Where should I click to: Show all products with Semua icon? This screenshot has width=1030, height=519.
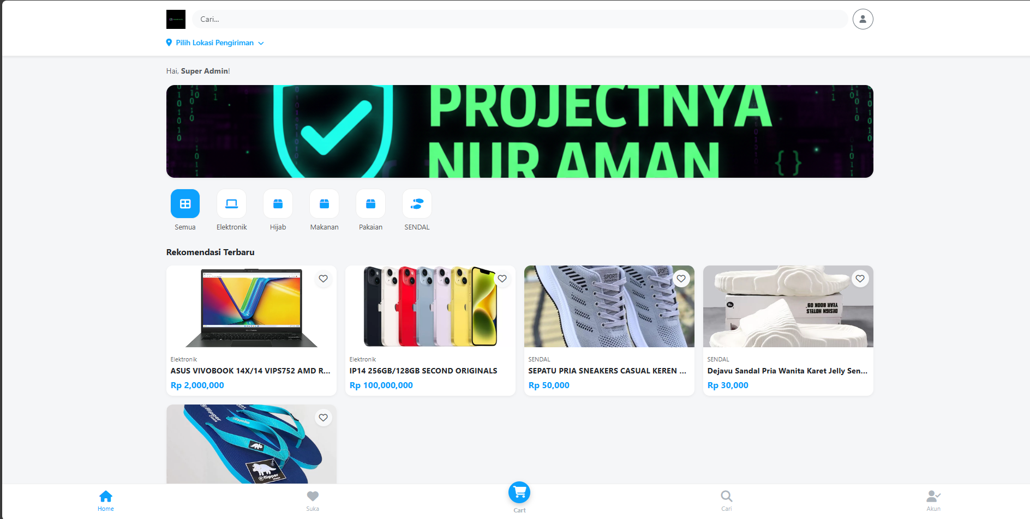point(185,204)
